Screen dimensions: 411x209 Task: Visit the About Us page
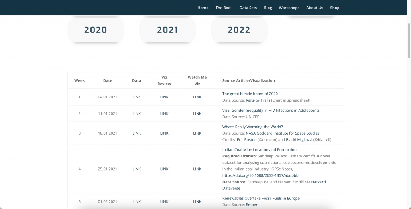click(314, 8)
